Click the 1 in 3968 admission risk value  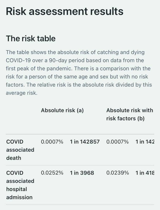[x=82, y=173]
